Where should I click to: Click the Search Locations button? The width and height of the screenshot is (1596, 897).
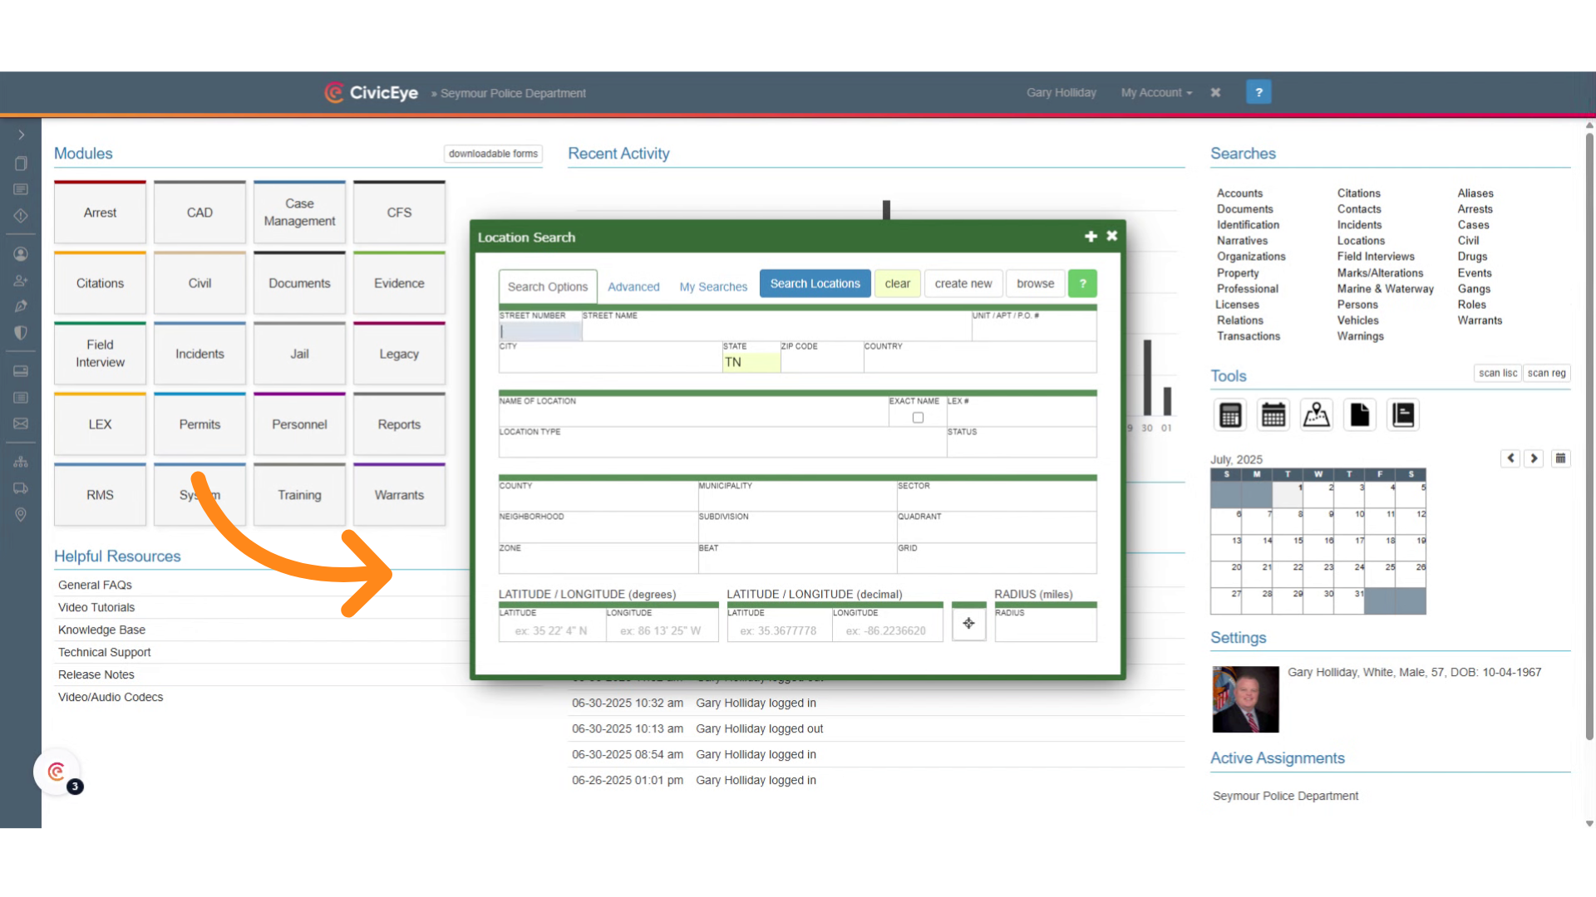tap(815, 283)
